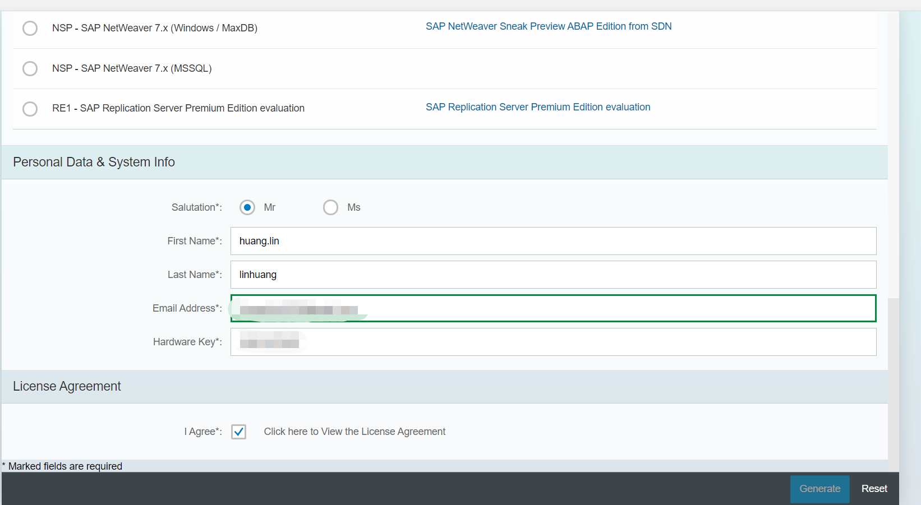Click the Email Address* label
Screen dimensions: 921x505
pos(187,308)
